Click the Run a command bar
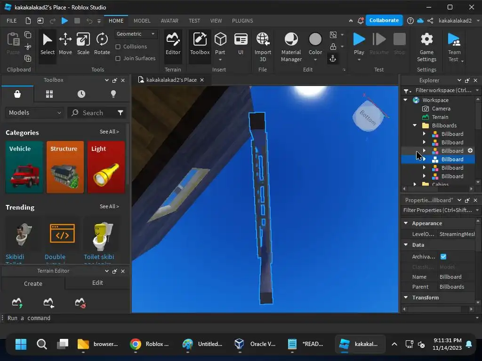This screenshot has height=361, width=482. [240, 318]
